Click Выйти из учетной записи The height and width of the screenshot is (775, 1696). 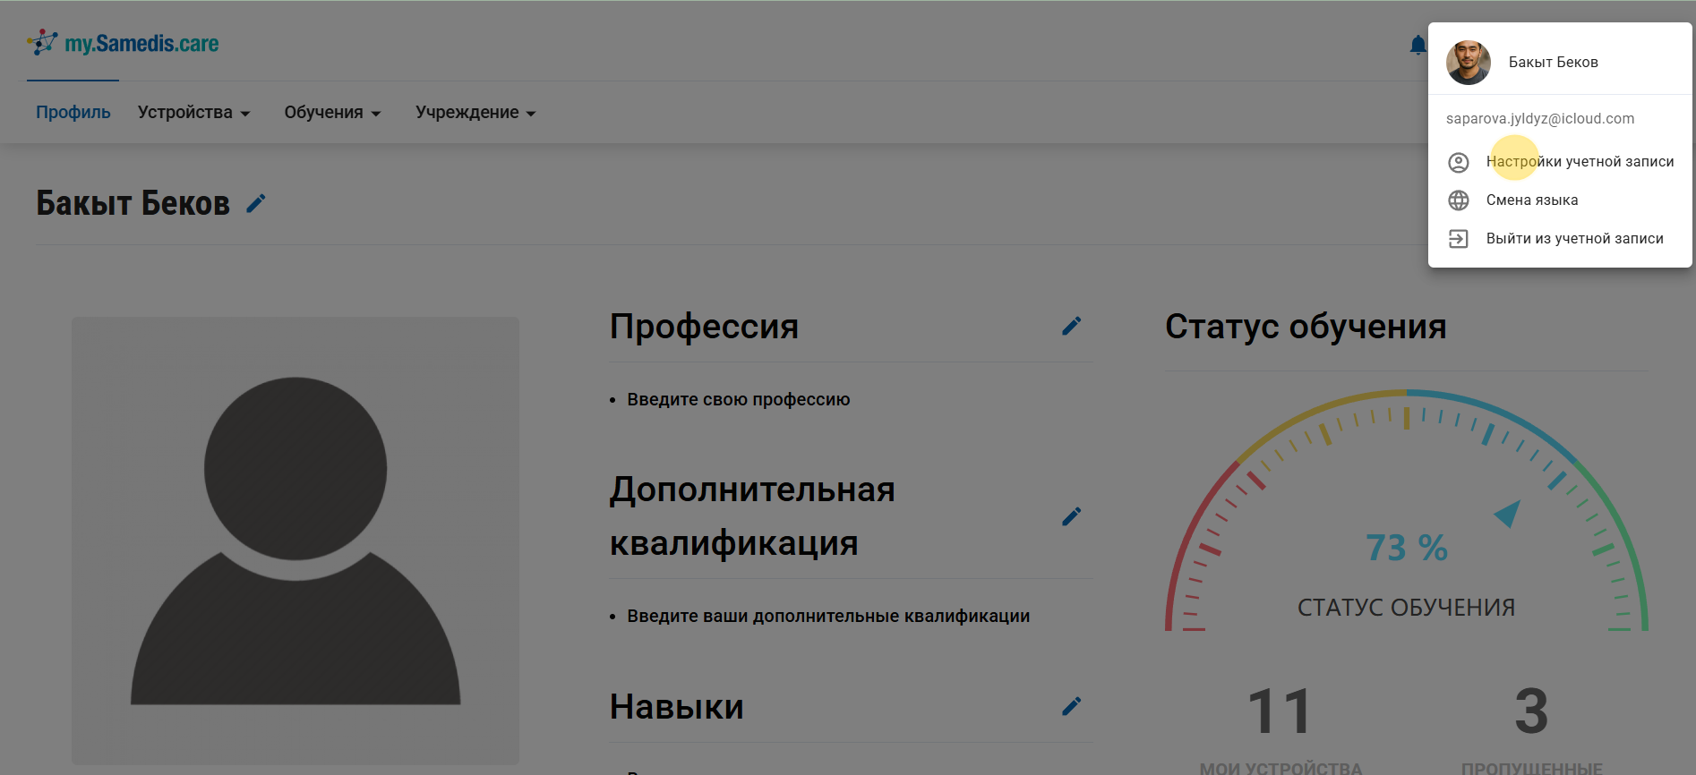1574,239
